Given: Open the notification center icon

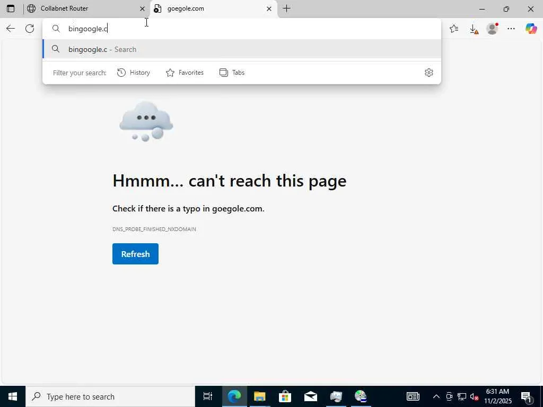Looking at the screenshot, I should (x=527, y=396).
